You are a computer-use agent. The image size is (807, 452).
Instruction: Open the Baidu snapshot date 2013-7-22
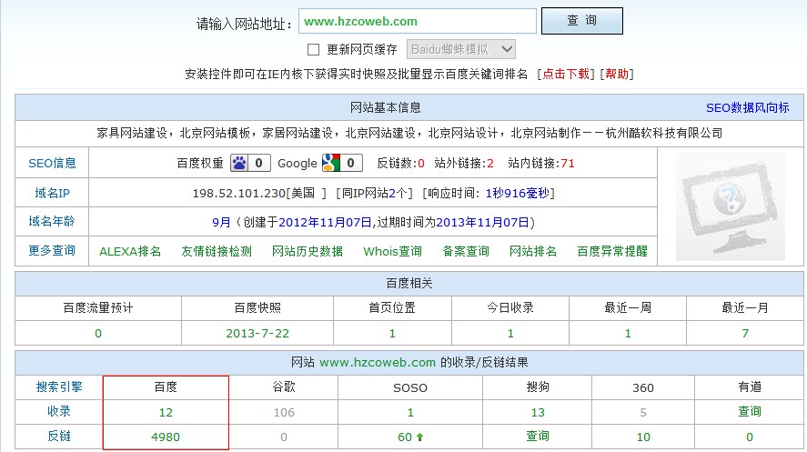[x=257, y=333]
